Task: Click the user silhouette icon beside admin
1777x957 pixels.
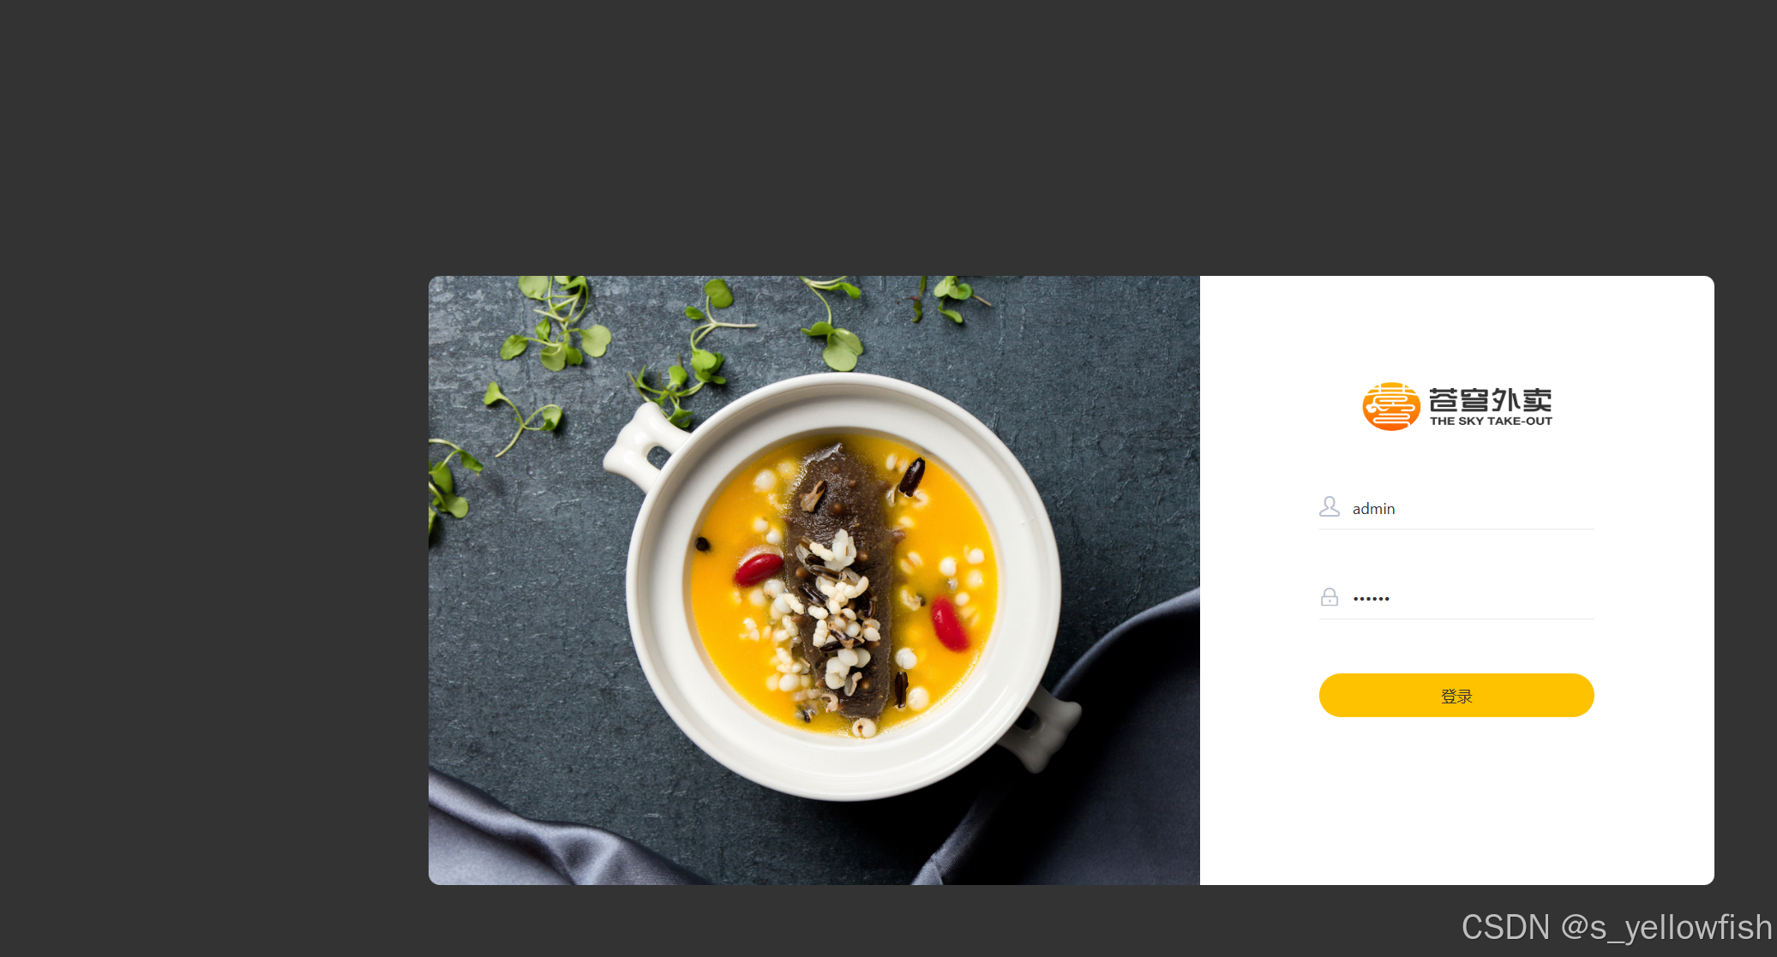Action: (1330, 507)
